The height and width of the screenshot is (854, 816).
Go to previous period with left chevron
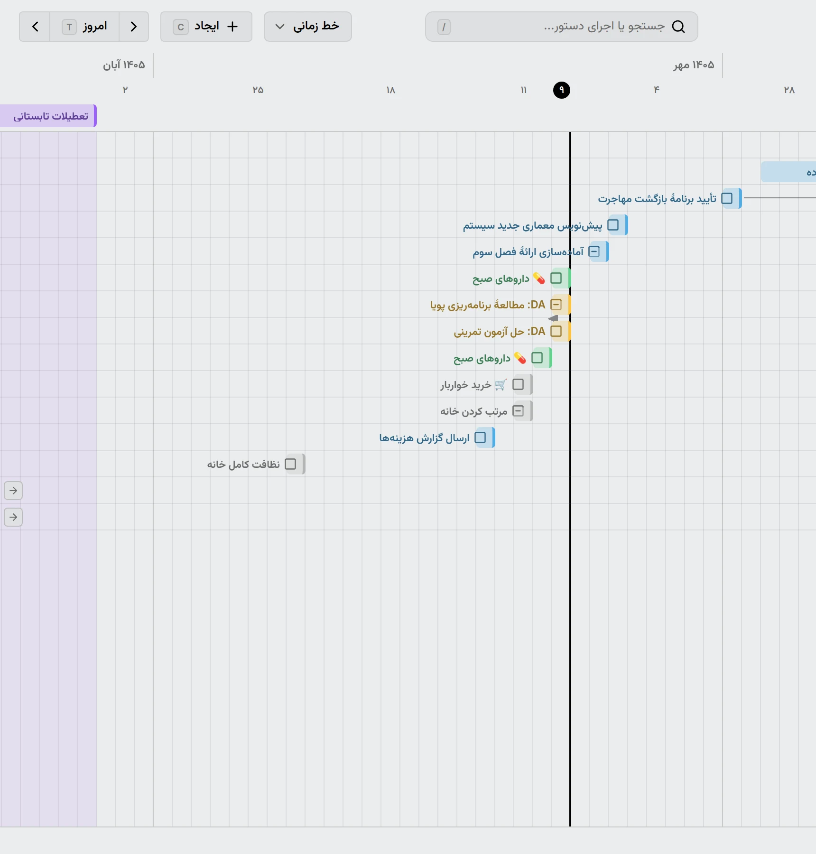(x=35, y=27)
